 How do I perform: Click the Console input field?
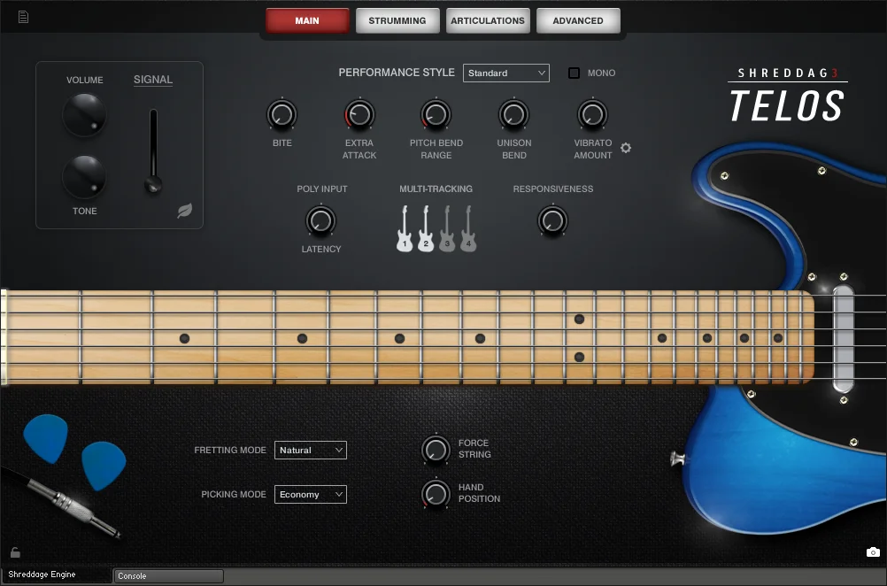168,575
